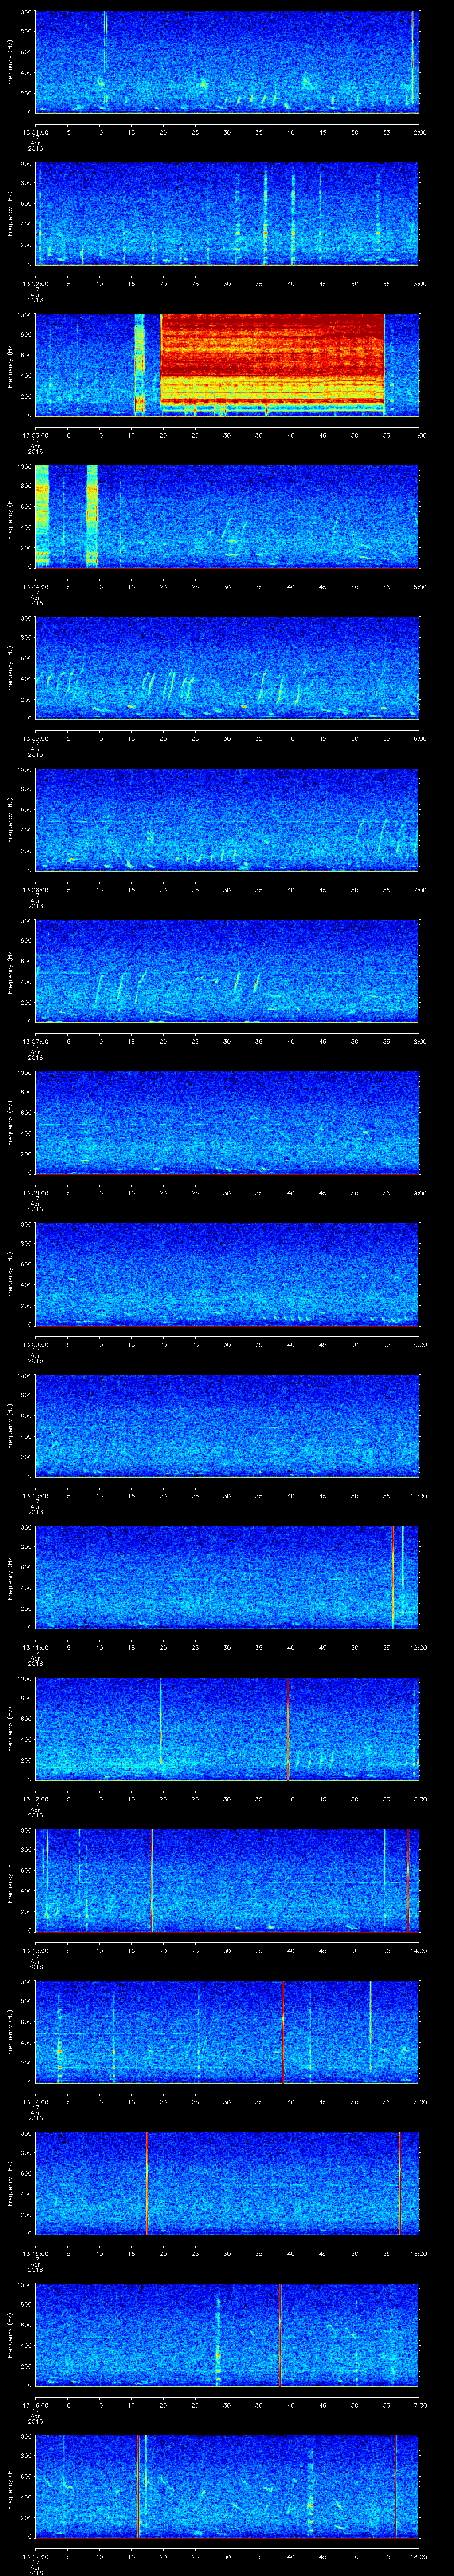Click the '13:02:00' start time label
This screenshot has height=2576, width=454.
pos(35,284)
